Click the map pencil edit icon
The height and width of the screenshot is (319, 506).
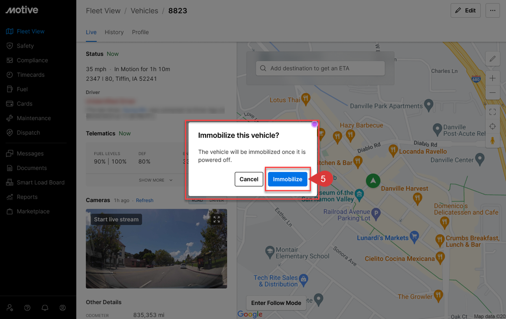tap(493, 59)
